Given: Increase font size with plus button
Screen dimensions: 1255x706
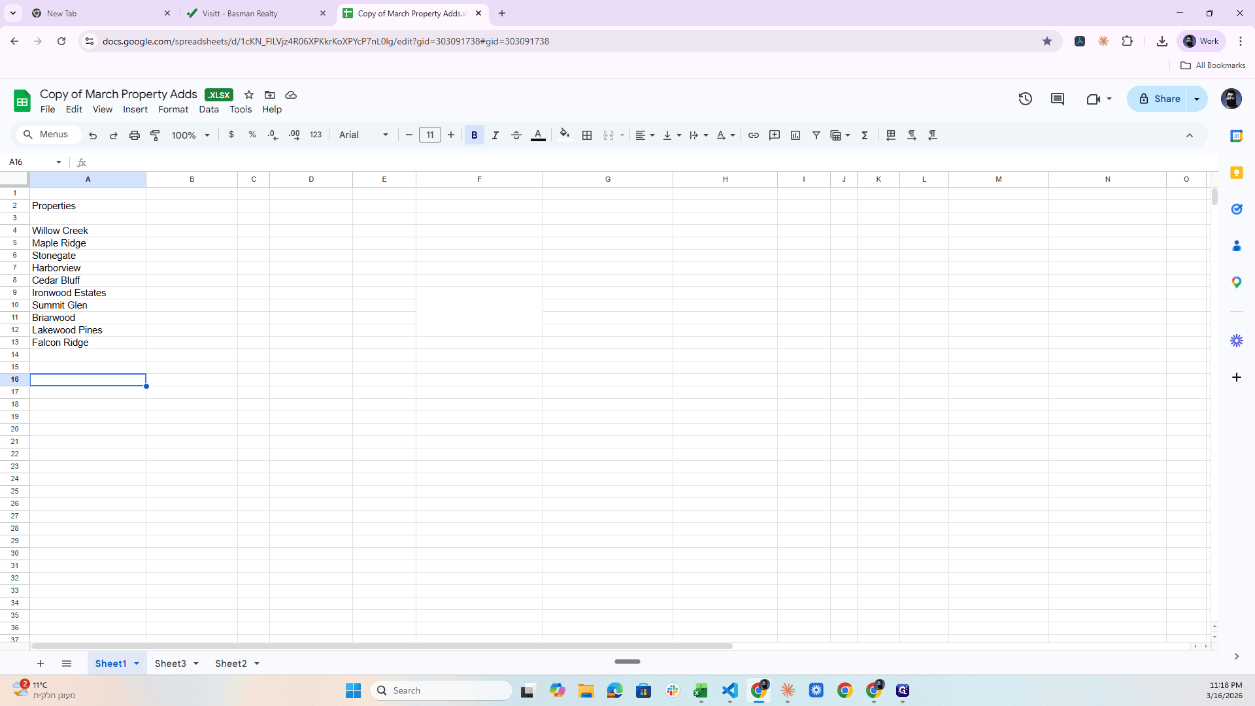Looking at the screenshot, I should pyautogui.click(x=451, y=135).
